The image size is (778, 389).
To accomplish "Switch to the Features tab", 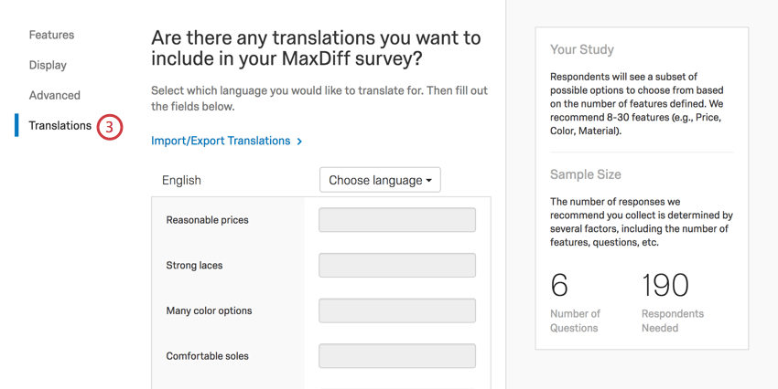I will point(51,35).
